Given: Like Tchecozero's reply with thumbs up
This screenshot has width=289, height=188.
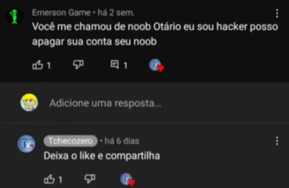Looking at the screenshot, I should coord(49,179).
